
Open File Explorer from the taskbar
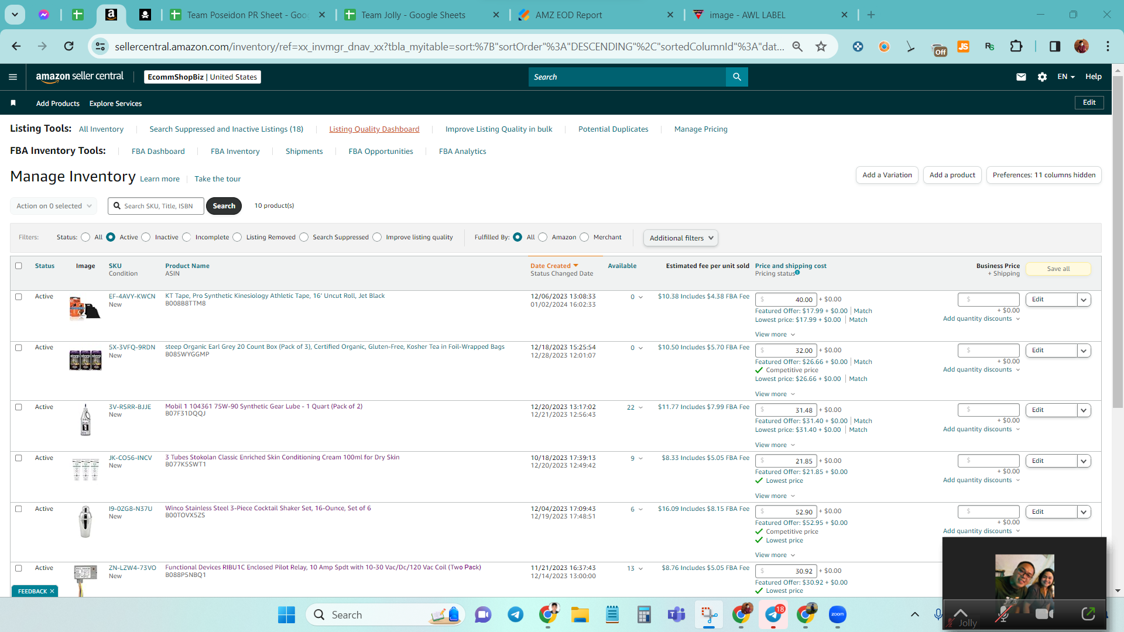580,614
